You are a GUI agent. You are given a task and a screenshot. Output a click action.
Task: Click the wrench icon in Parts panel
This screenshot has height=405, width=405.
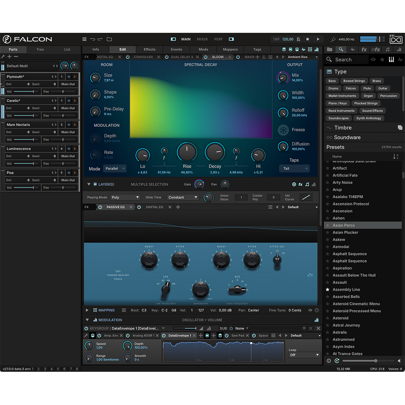click(3, 57)
